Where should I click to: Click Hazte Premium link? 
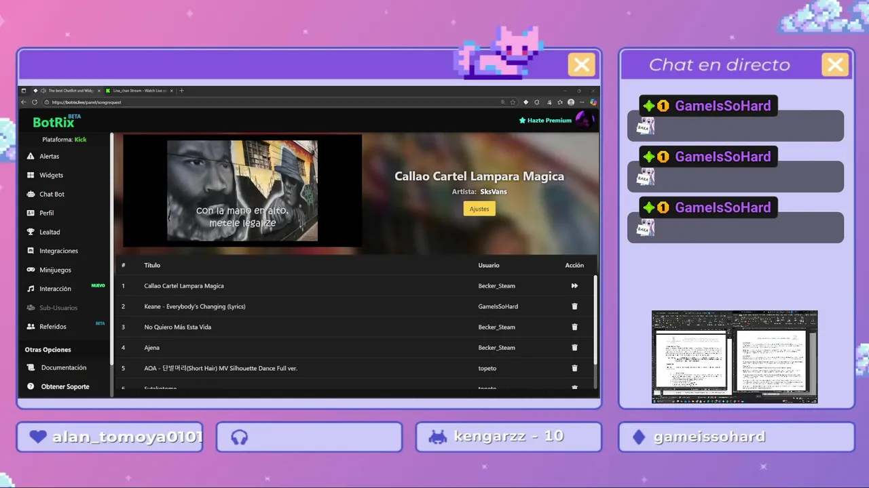pyautogui.click(x=545, y=121)
